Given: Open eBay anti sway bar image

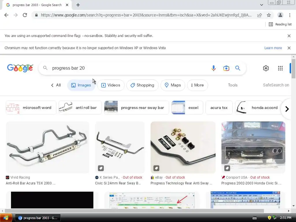Looking at the screenshot, I should tap(183, 147).
